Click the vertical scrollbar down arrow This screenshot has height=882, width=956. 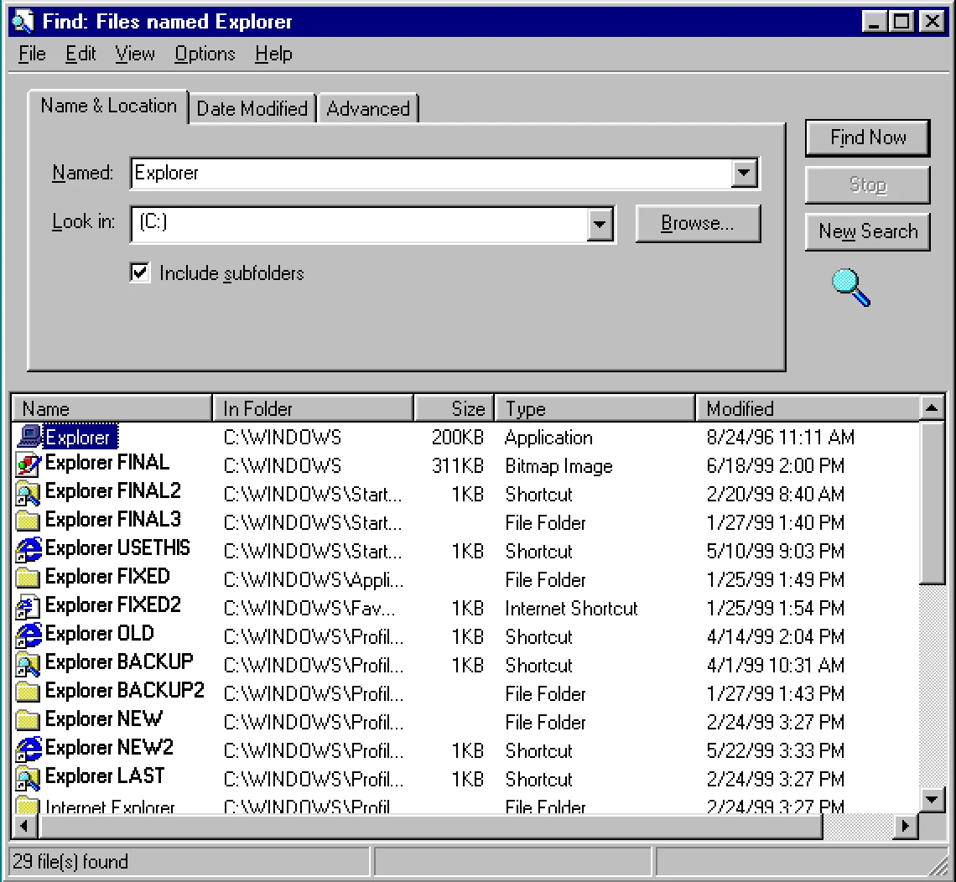pyautogui.click(x=932, y=798)
